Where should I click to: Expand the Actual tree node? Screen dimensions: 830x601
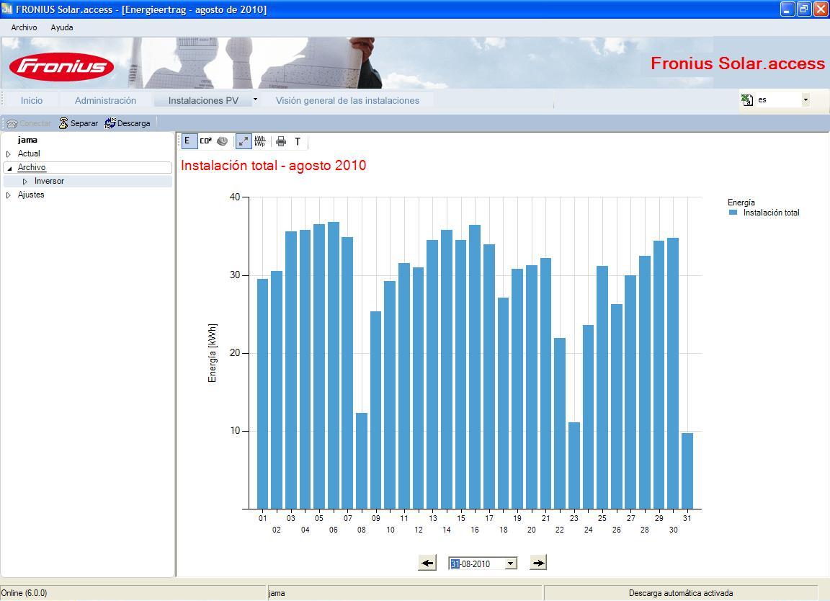click(x=9, y=154)
